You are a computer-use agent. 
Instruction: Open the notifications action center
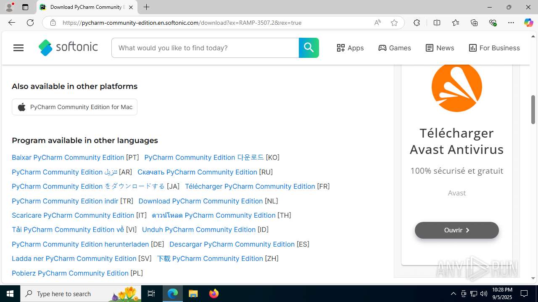click(524, 294)
